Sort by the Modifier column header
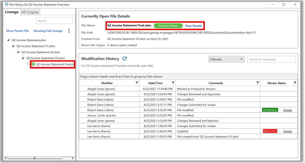305x163 pixels. coord(107,83)
